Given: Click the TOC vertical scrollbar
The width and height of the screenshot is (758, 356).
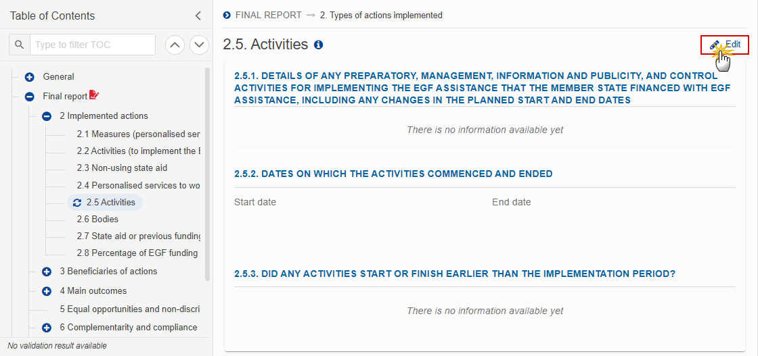Looking at the screenshot, I should tap(208, 174).
